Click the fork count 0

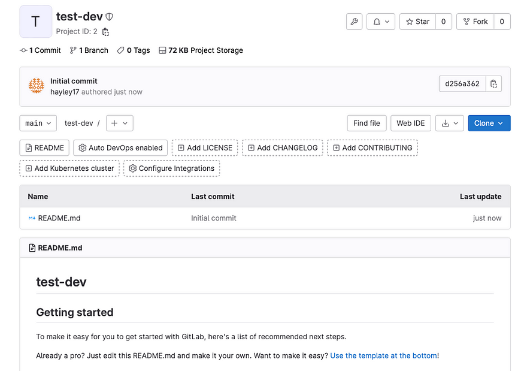click(502, 22)
